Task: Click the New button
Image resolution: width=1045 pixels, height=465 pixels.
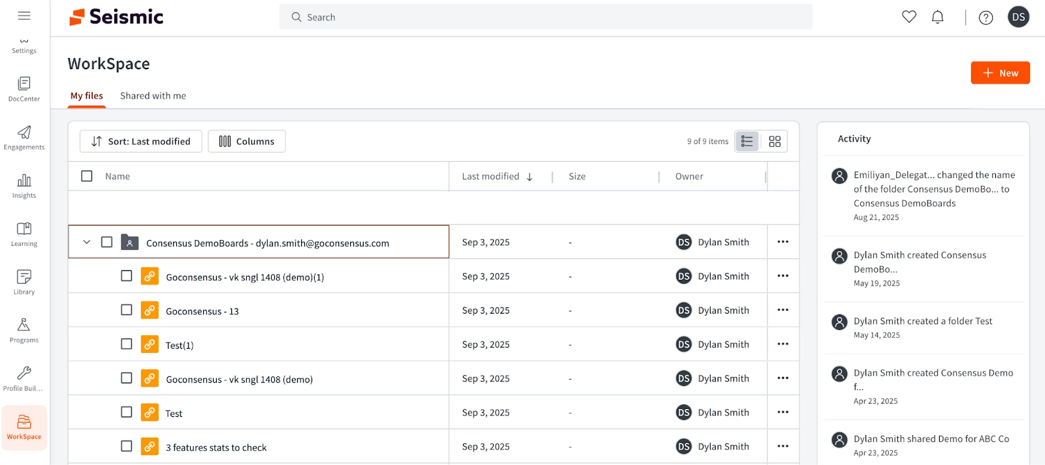Action: (1000, 73)
